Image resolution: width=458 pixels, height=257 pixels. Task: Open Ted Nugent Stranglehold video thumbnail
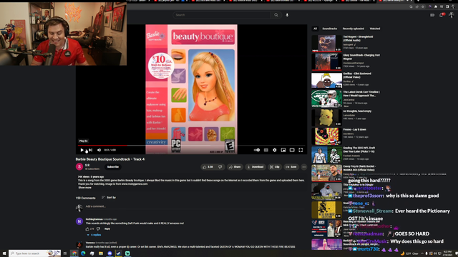[x=326, y=43]
